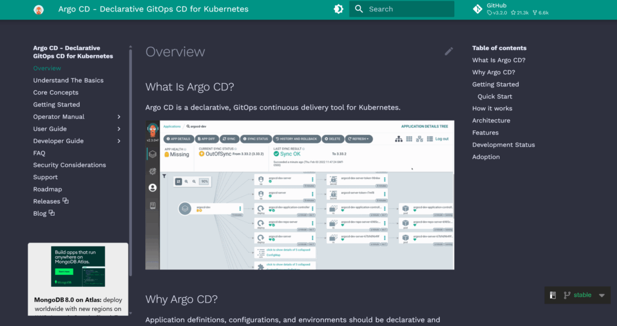Select Core Concepts in the sidebar
The height and width of the screenshot is (326, 617).
55,92
